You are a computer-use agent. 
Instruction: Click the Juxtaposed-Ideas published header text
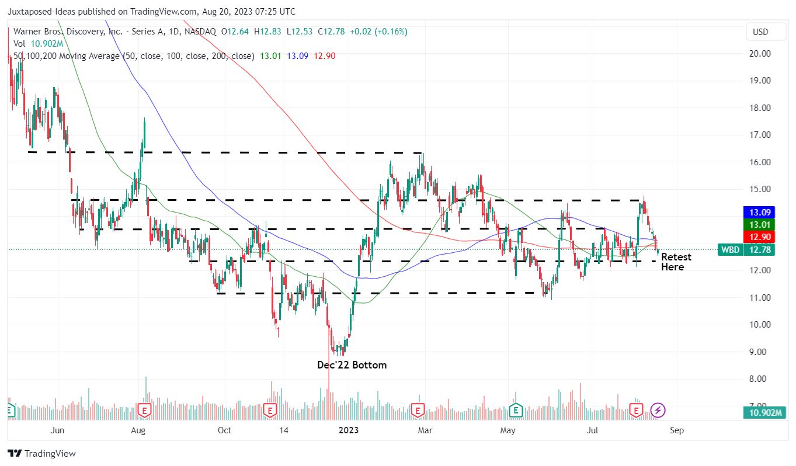point(151,11)
